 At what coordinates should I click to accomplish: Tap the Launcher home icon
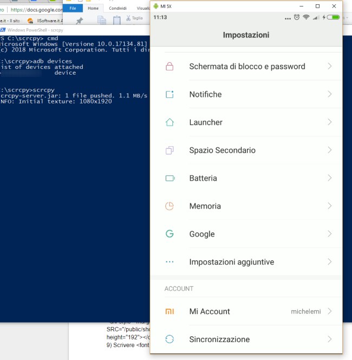[x=170, y=122]
